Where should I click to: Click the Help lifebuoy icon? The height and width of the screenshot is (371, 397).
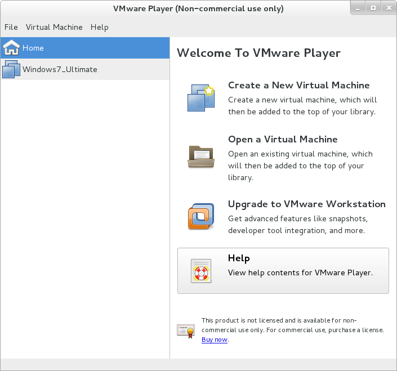[201, 271]
